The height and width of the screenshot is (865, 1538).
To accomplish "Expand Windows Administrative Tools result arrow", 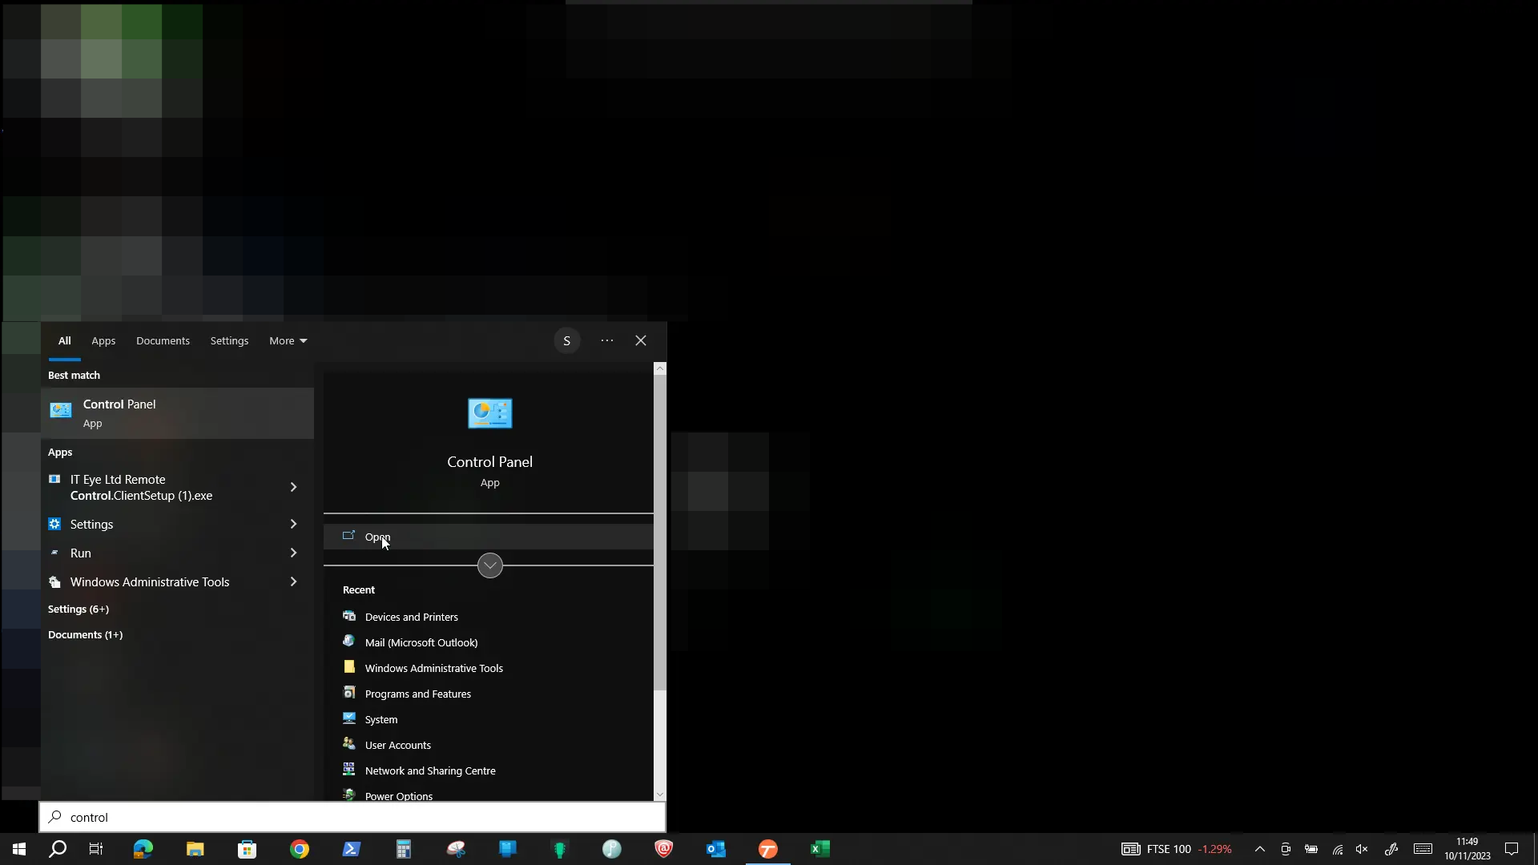I will click(x=293, y=581).
